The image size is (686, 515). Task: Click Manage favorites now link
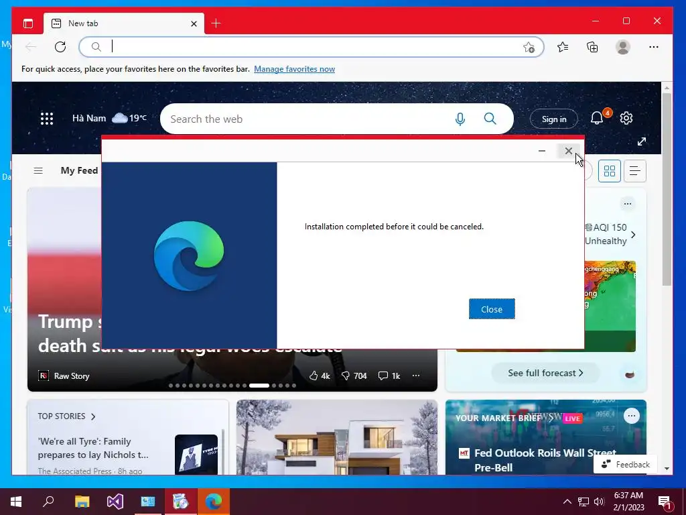point(295,69)
